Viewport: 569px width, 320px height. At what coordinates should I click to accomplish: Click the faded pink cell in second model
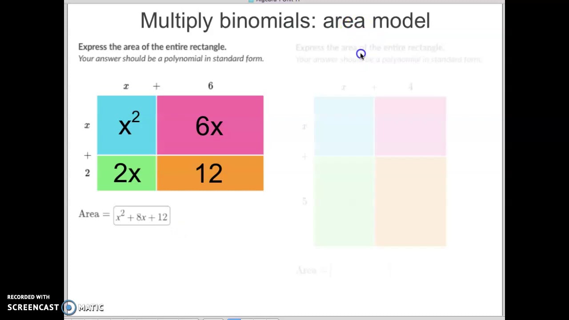410,126
